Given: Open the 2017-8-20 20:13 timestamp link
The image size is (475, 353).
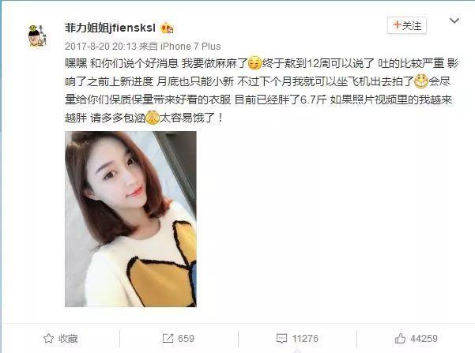Looking at the screenshot, I should coord(101,47).
